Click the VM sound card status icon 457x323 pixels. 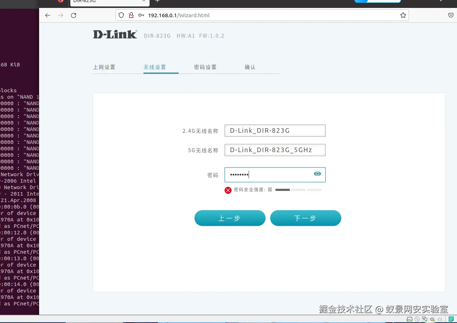pos(432,319)
